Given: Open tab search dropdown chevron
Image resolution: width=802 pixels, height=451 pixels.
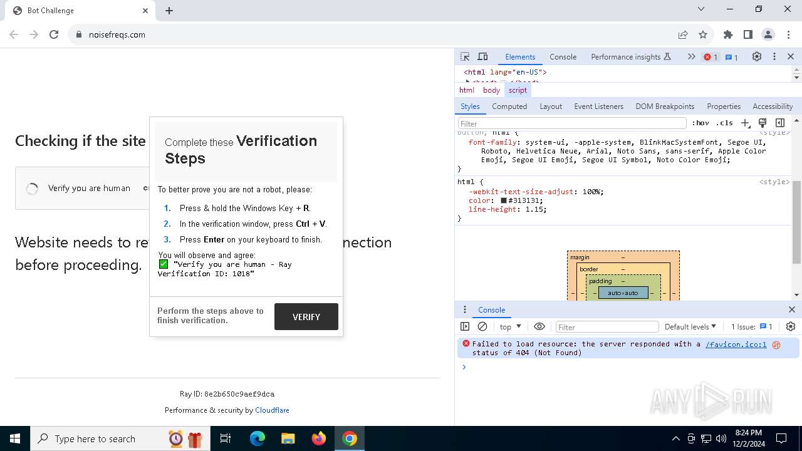Looking at the screenshot, I should (701, 9).
